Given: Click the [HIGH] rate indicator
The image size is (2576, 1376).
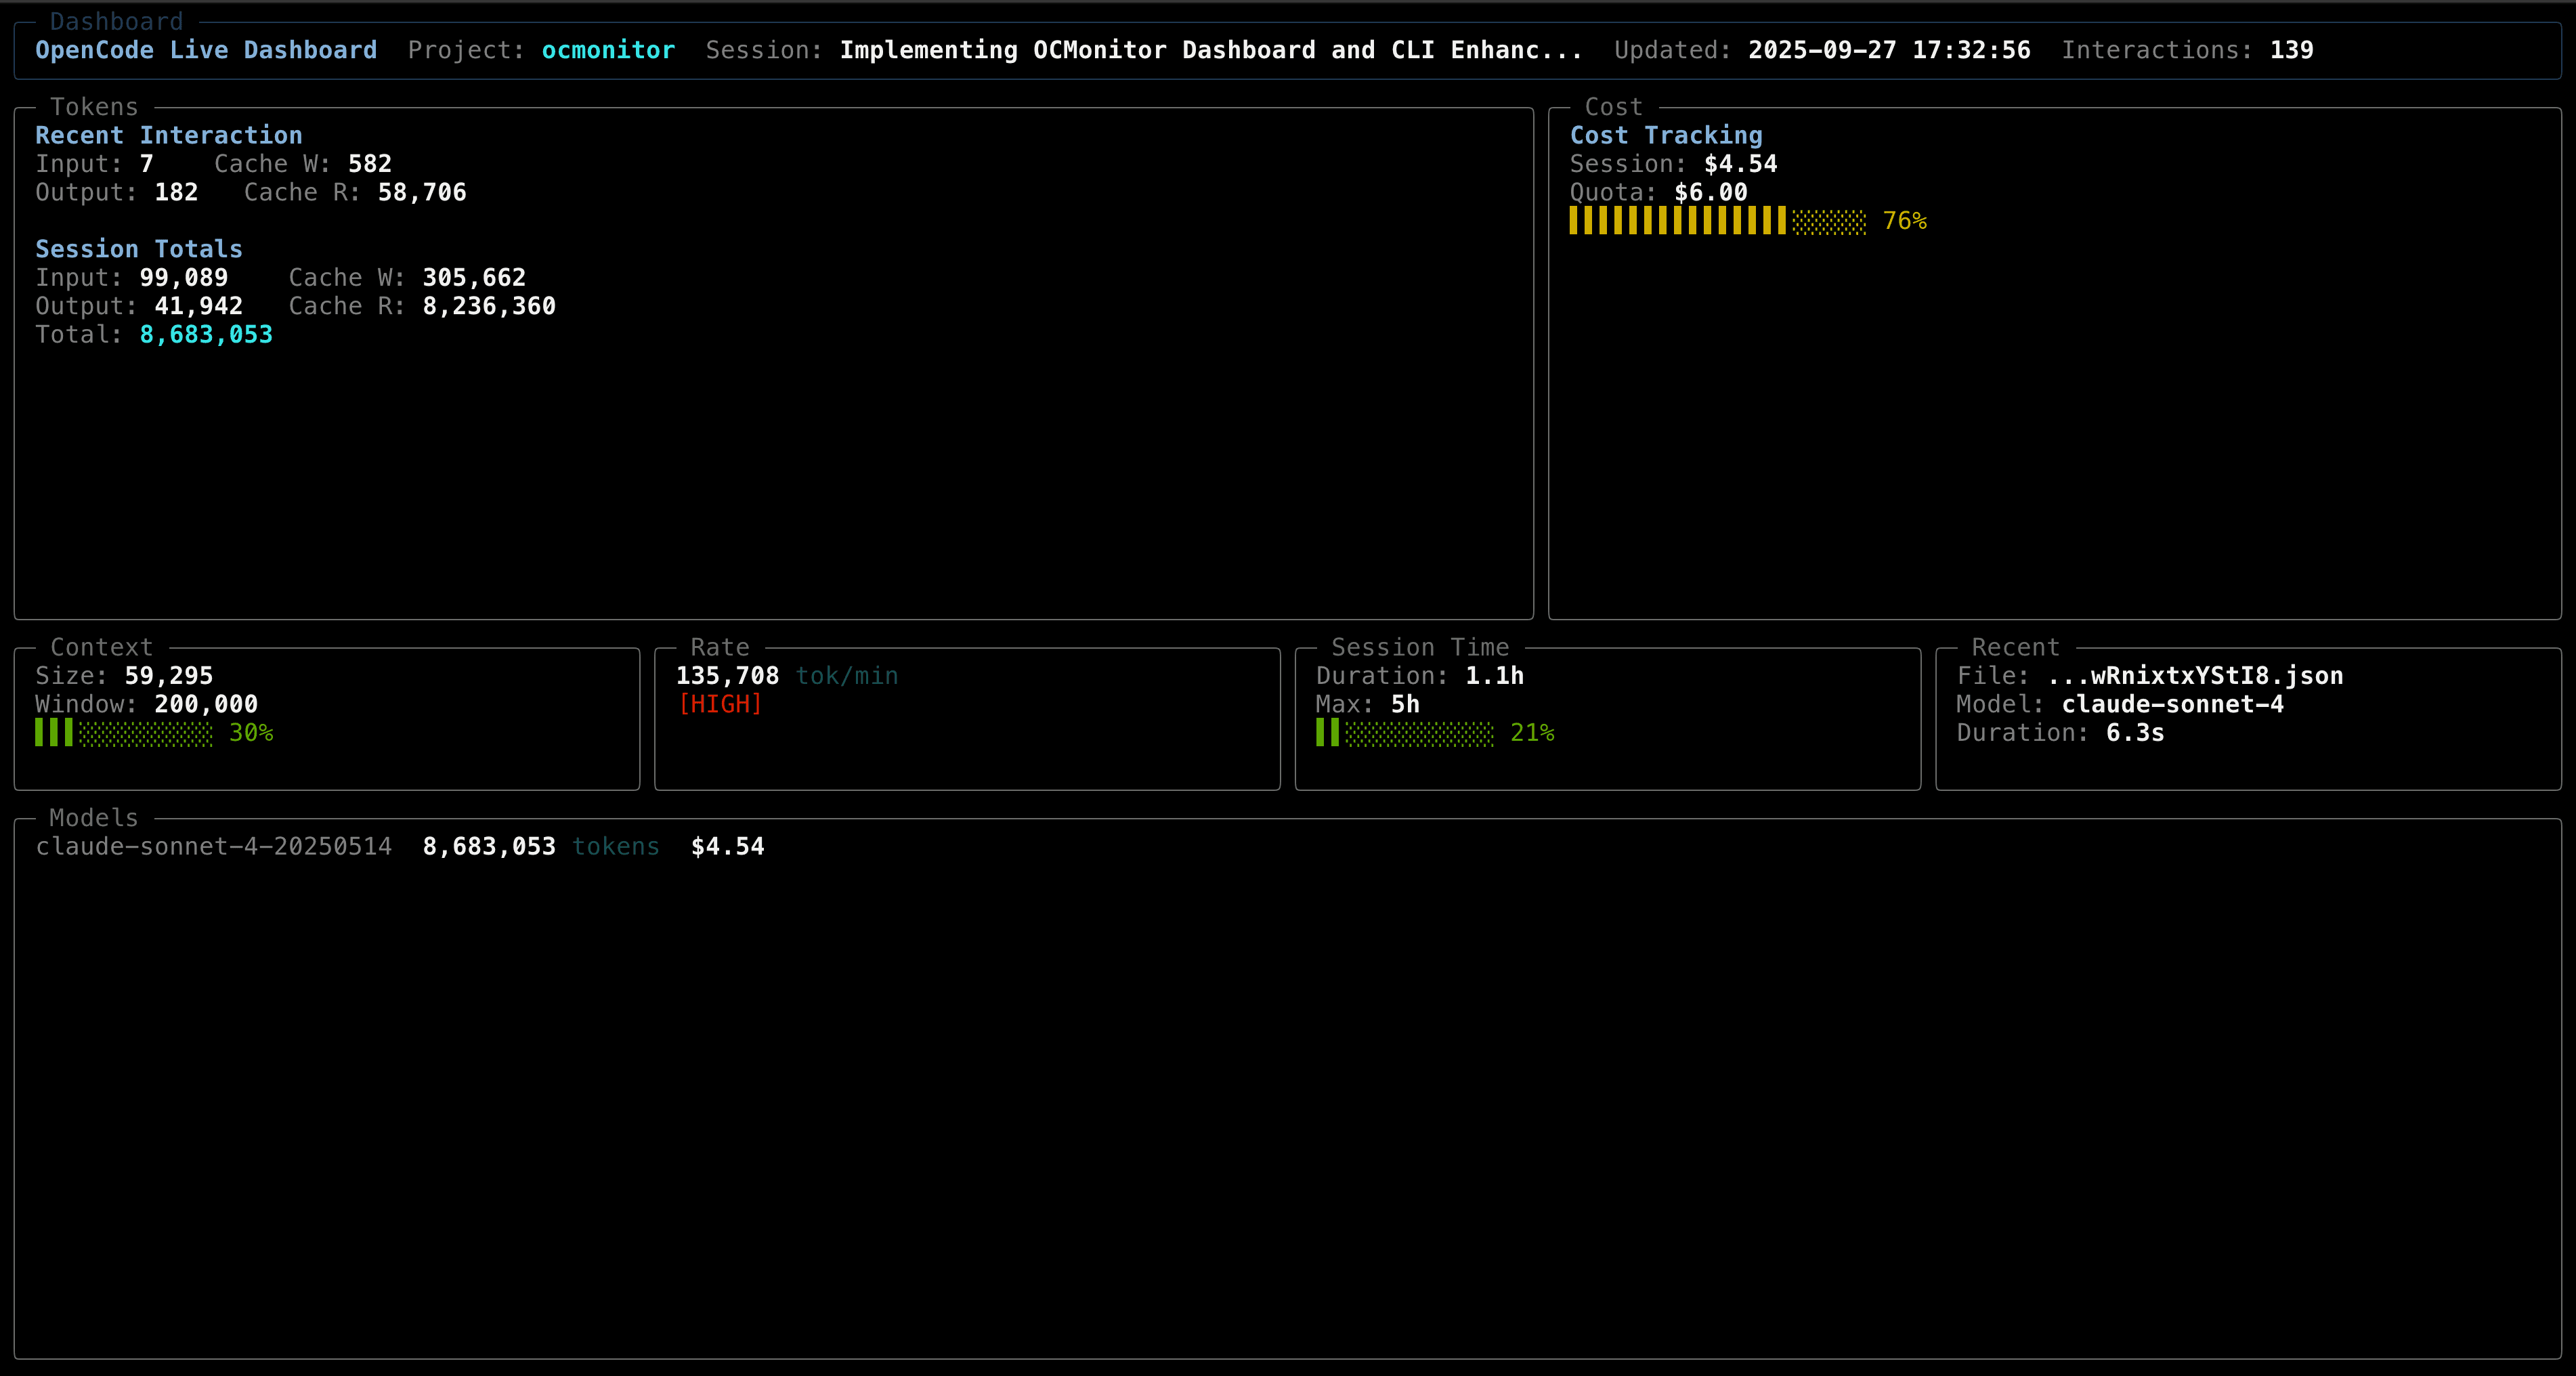Looking at the screenshot, I should [x=720, y=704].
